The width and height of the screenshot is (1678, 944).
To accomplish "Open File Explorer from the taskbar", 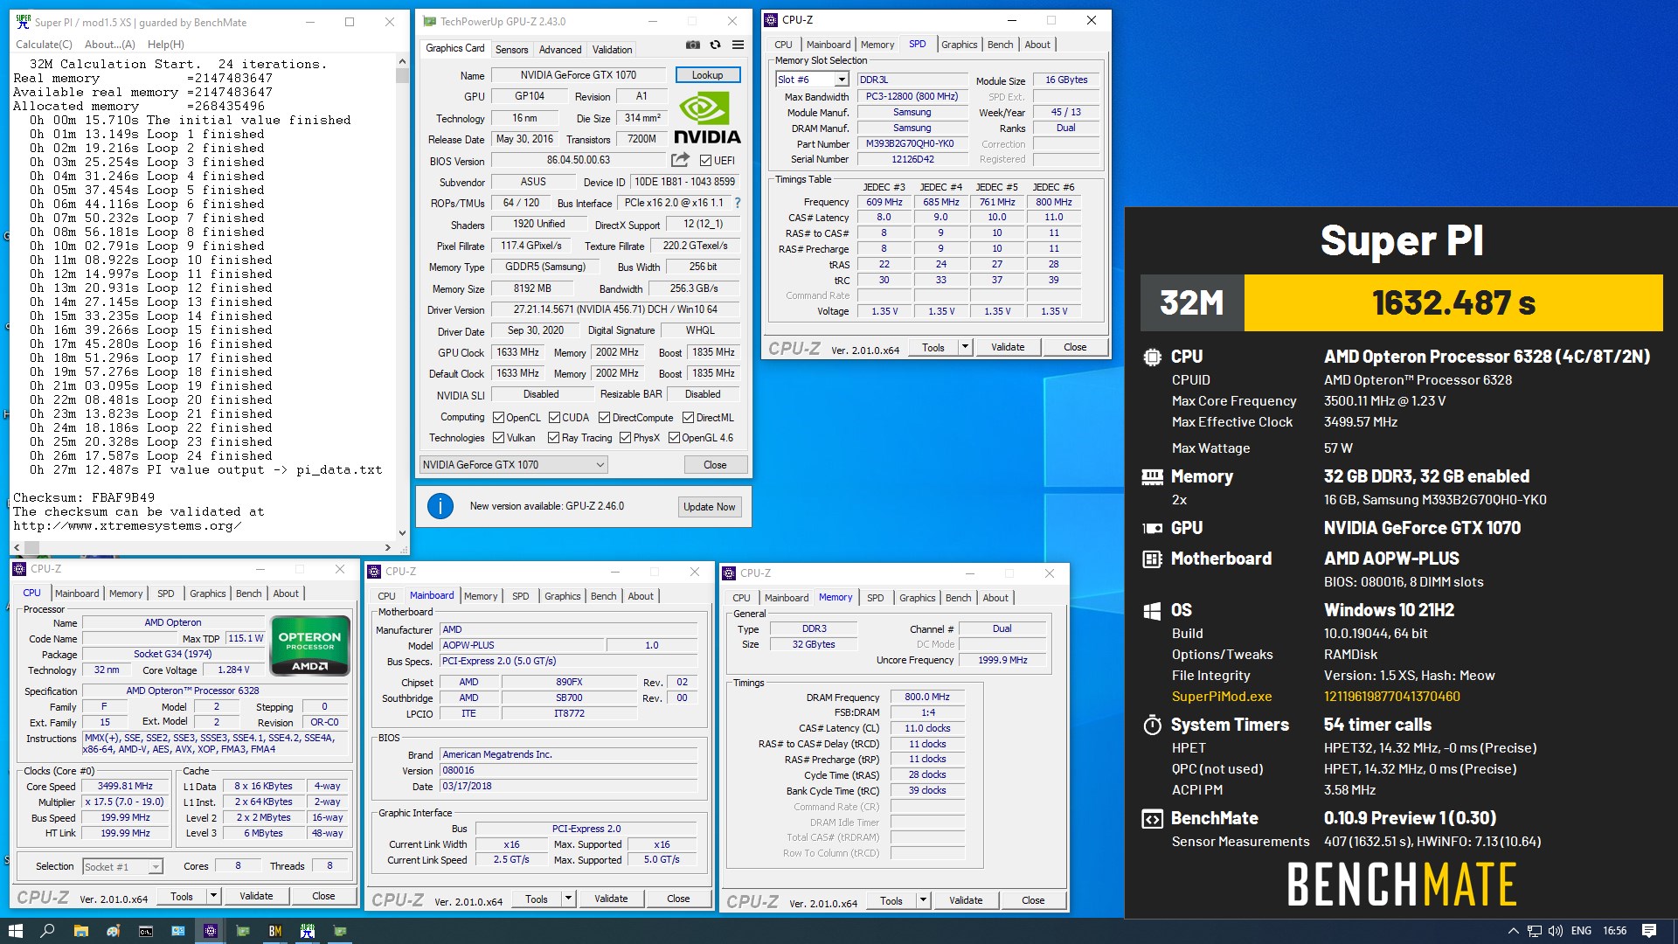I will coord(80,931).
